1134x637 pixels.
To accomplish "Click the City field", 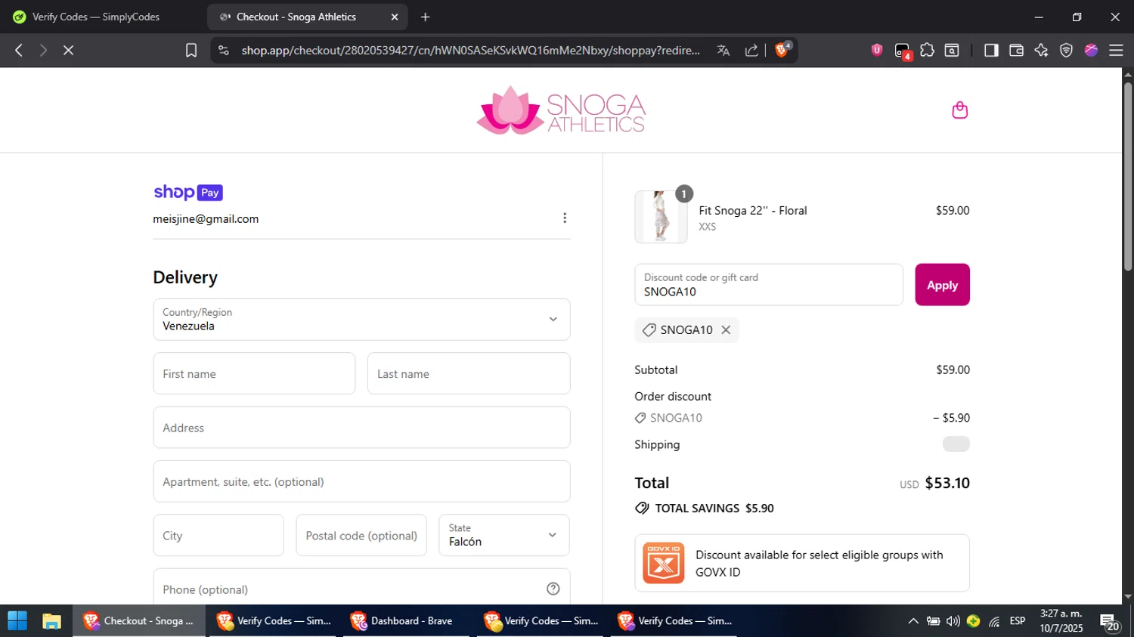I will pyautogui.click(x=218, y=535).
